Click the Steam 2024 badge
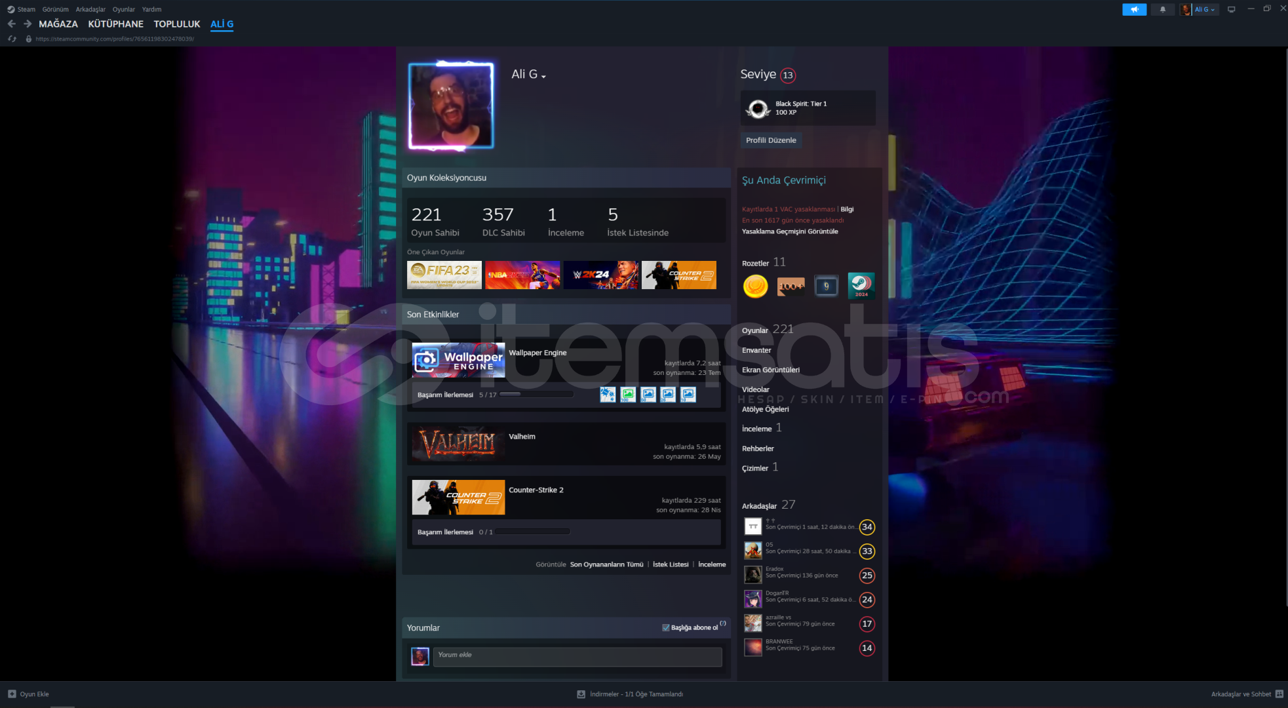 click(x=861, y=286)
